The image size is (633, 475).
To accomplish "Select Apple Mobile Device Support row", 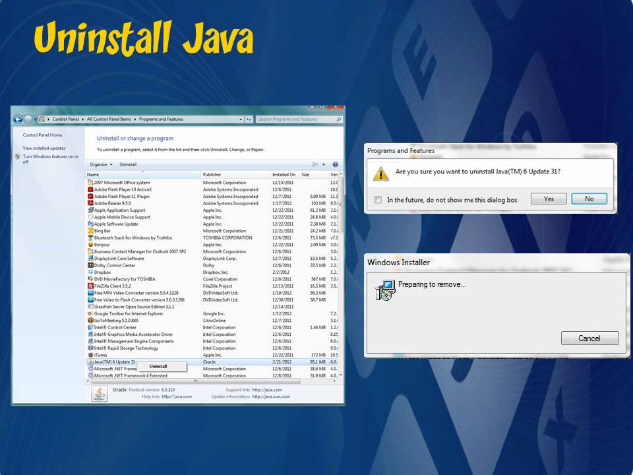I will pos(212,217).
